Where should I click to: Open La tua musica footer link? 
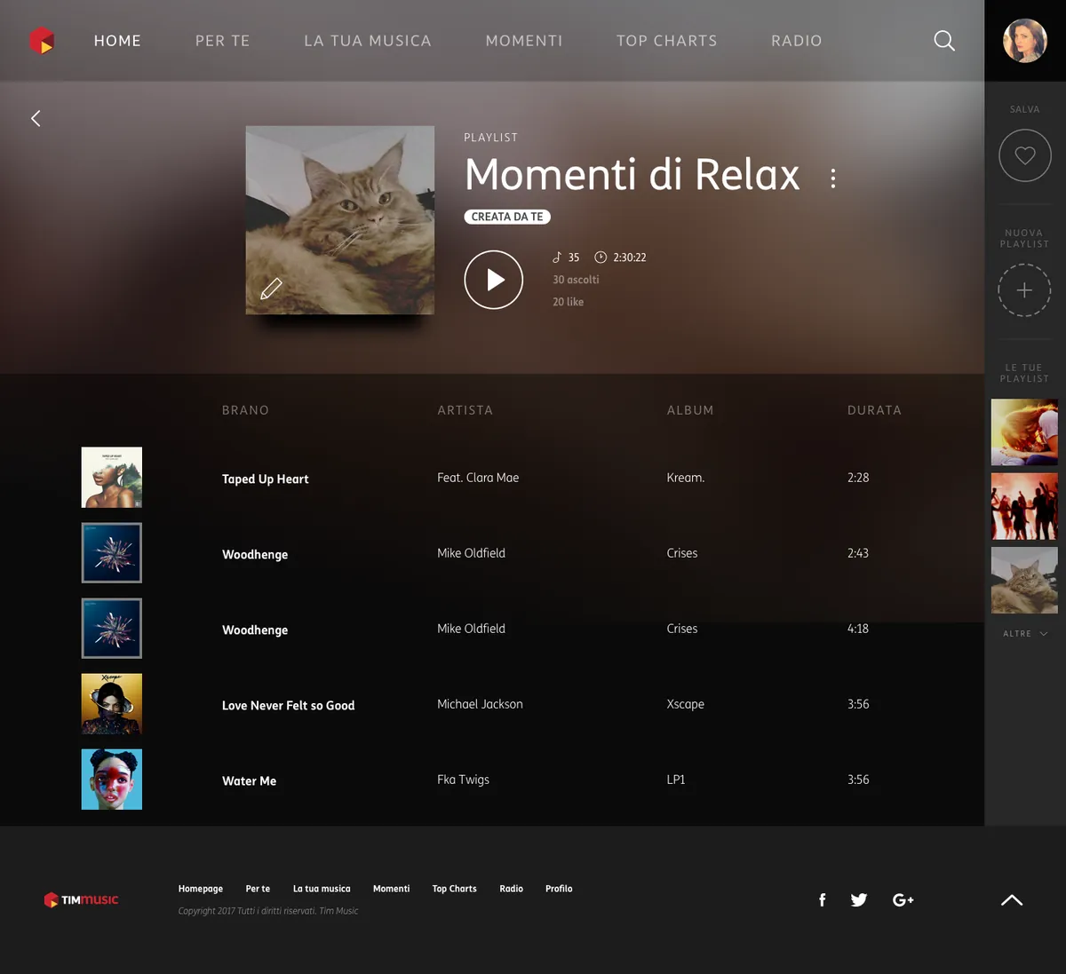322,889
